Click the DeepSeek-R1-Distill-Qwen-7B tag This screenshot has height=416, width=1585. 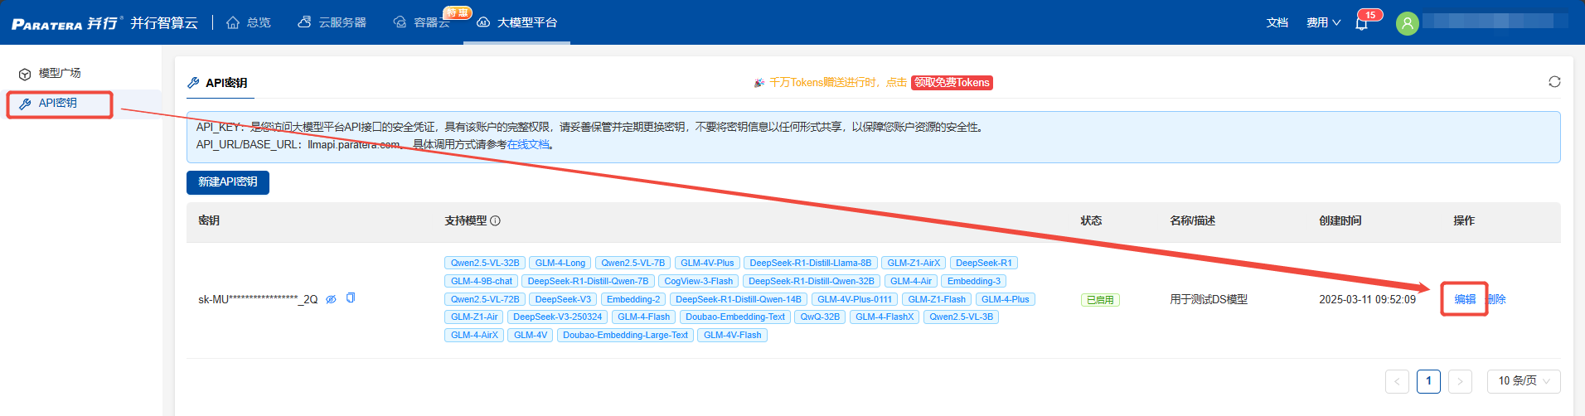589,282
